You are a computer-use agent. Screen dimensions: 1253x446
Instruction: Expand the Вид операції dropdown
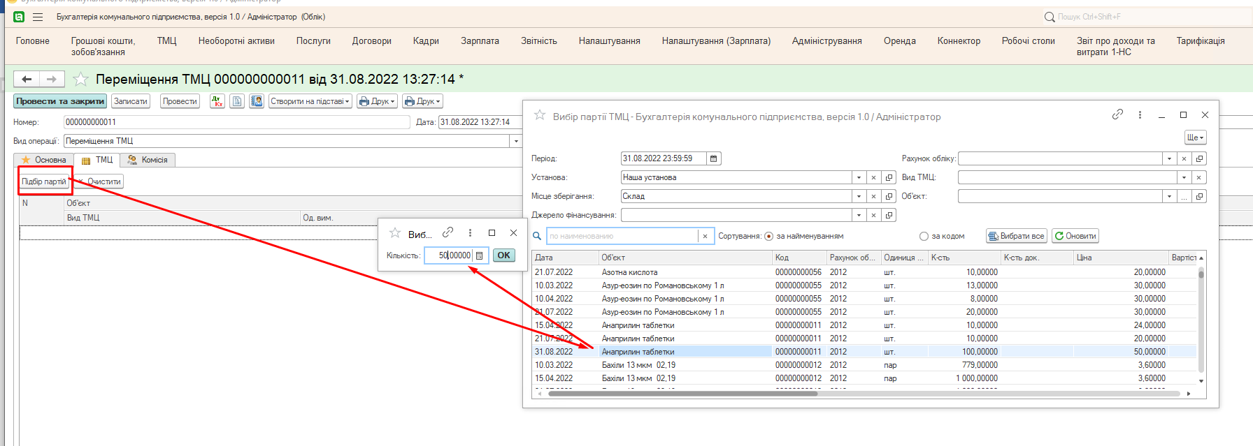tap(516, 141)
